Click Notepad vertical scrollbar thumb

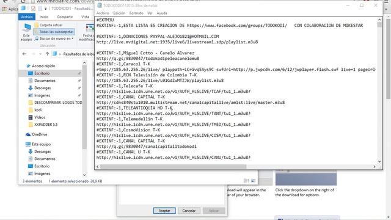[x=379, y=24]
